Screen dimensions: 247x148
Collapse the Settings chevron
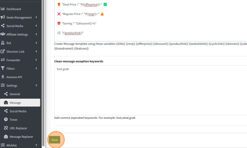[x=36, y=85]
